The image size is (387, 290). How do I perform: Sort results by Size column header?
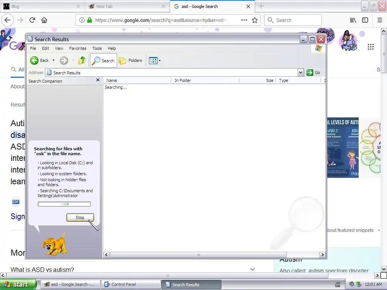click(257, 80)
